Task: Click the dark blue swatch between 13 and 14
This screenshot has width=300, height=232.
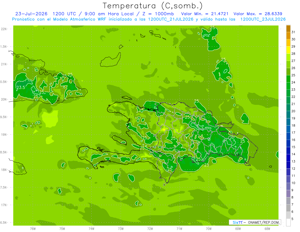Action: click(288, 158)
